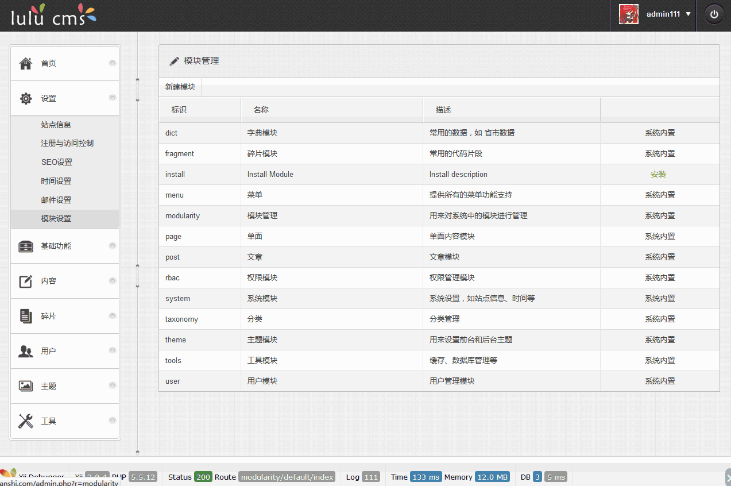The height and width of the screenshot is (486, 731).
Task: Click the settings gear icon in sidebar
Action: tap(26, 99)
